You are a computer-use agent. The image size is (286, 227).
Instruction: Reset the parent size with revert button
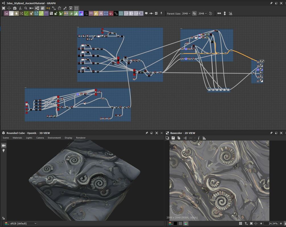click(x=211, y=13)
